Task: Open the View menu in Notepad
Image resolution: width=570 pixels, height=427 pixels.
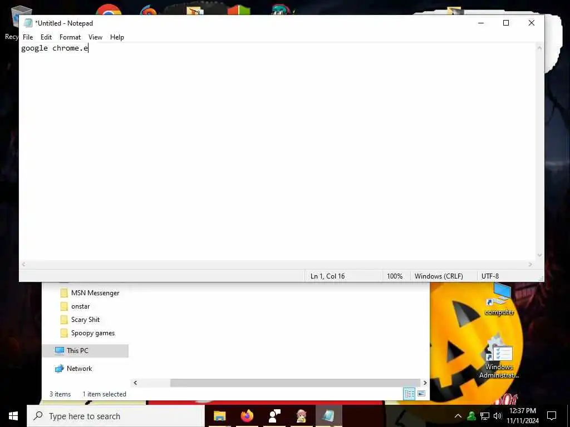Action: 95,37
